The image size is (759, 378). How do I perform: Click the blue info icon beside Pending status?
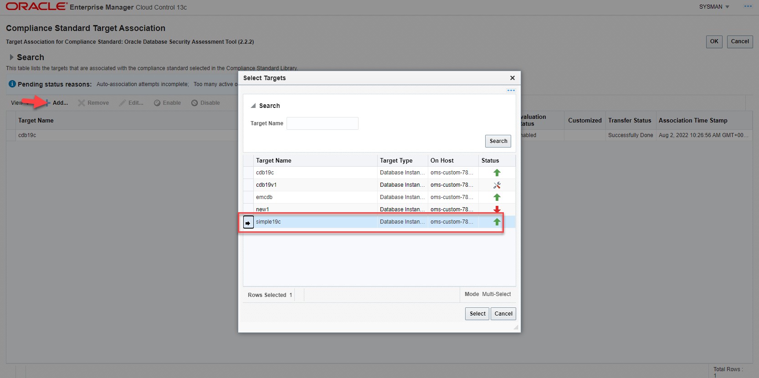pyautogui.click(x=12, y=84)
